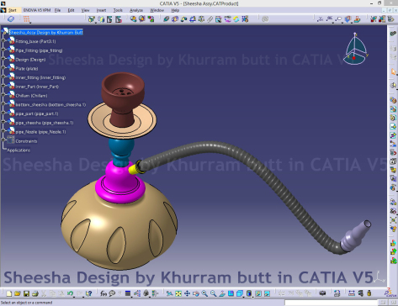
Task: Click the 3D compass in the viewport
Action: point(356,49)
